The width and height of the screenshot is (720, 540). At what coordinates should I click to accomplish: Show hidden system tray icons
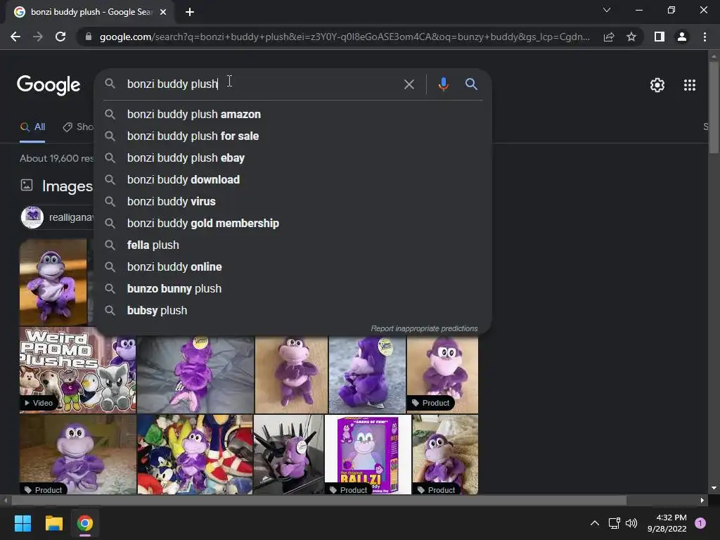595,523
